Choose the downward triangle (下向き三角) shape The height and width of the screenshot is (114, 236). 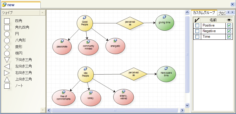coord(7,60)
